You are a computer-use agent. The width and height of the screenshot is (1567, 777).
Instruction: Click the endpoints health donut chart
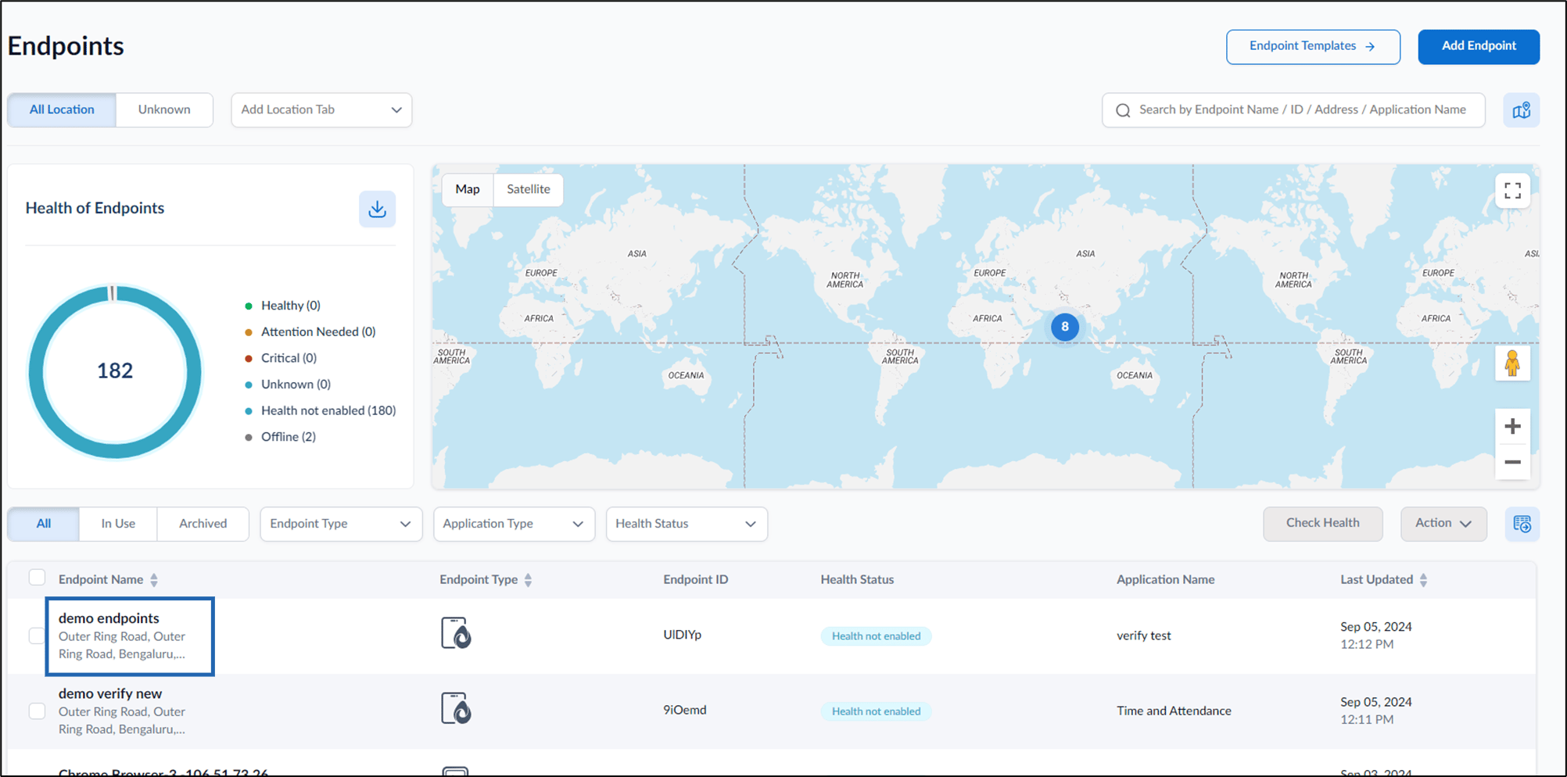pos(115,371)
